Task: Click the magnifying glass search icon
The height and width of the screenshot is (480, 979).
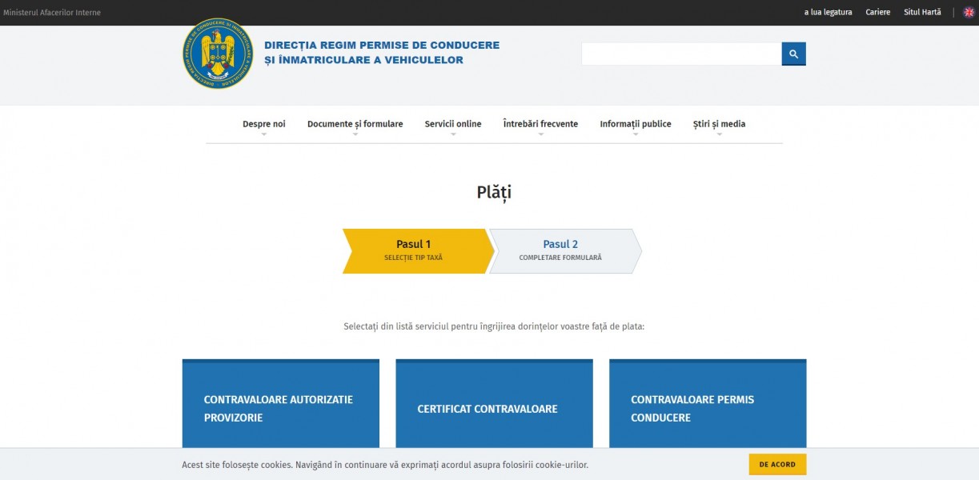Action: click(x=793, y=54)
